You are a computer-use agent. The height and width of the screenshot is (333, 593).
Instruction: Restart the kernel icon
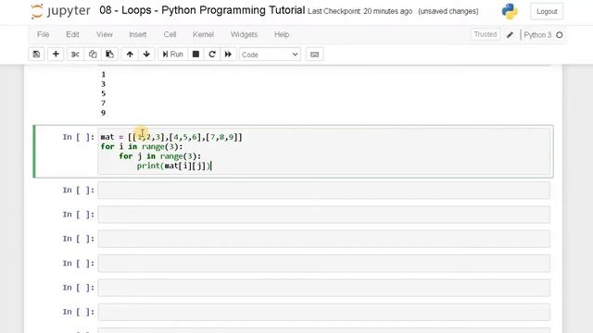pyautogui.click(x=212, y=55)
